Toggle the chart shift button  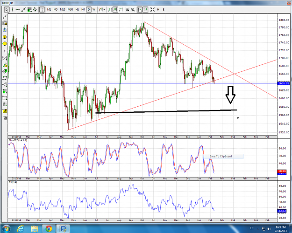pos(145,9)
